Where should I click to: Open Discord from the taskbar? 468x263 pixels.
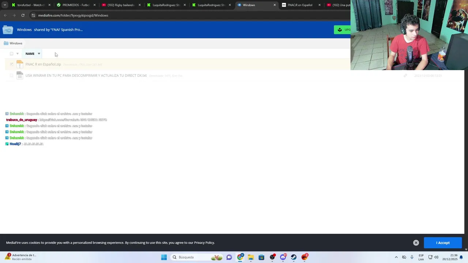[x=283, y=257]
